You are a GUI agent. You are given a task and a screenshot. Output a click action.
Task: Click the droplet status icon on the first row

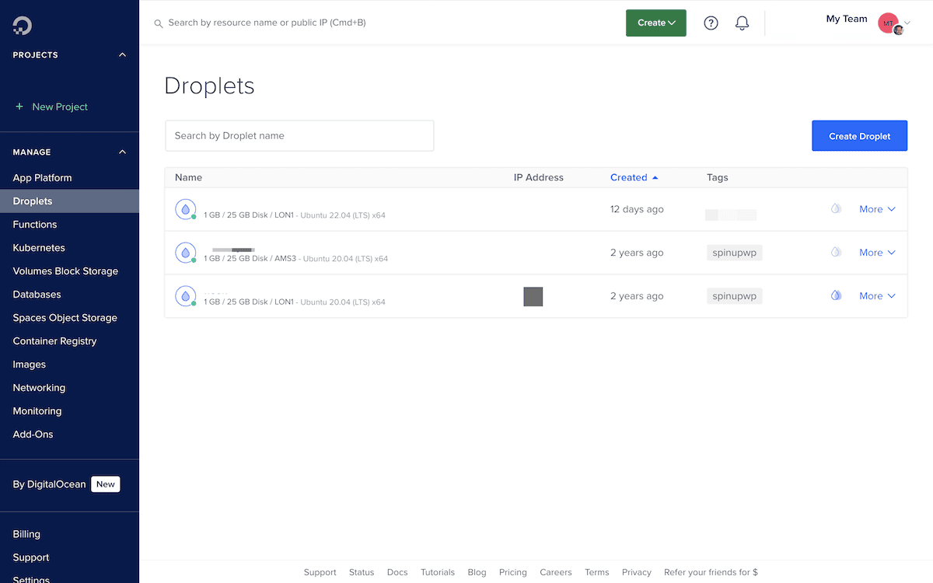[x=185, y=208]
